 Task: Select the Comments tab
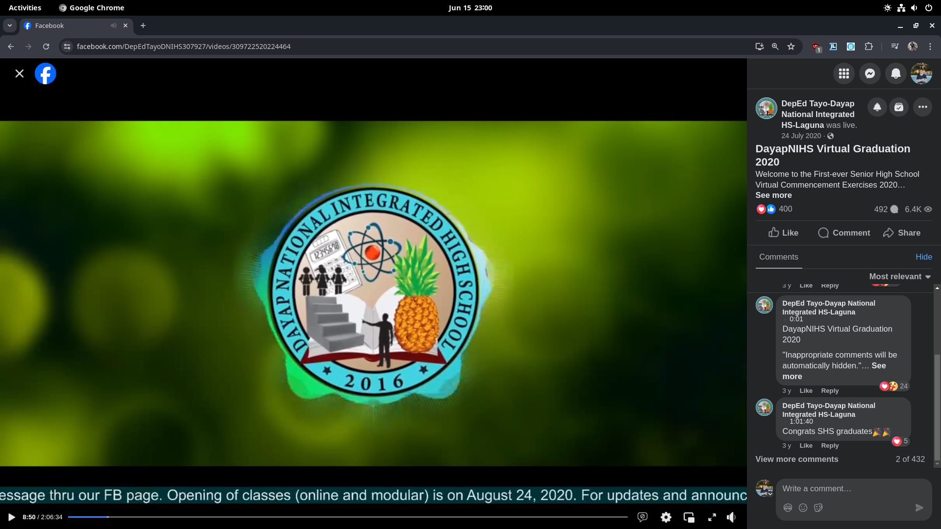(779, 257)
